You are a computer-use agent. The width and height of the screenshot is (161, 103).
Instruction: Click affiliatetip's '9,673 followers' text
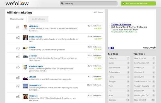pos(95,26)
